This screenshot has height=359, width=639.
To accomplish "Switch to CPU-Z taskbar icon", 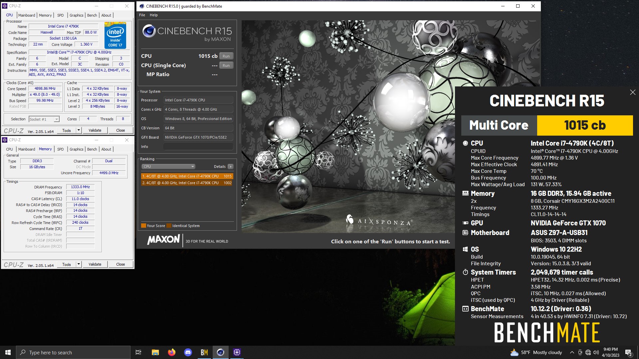I will pyautogui.click(x=237, y=352).
